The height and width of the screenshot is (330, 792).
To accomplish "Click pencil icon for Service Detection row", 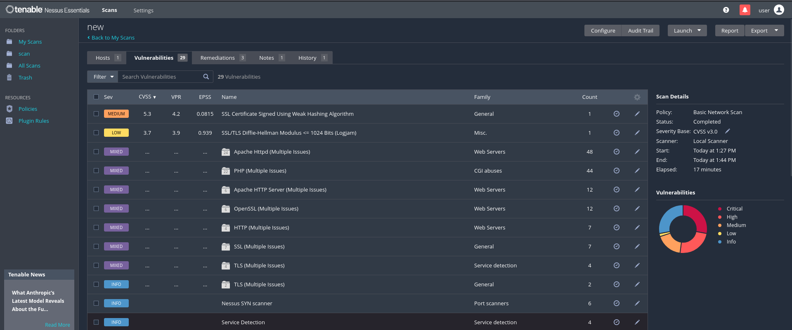I will pyautogui.click(x=637, y=322).
